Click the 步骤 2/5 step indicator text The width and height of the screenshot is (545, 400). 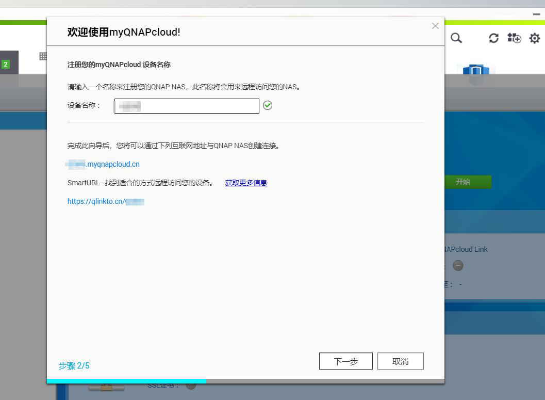coord(74,365)
